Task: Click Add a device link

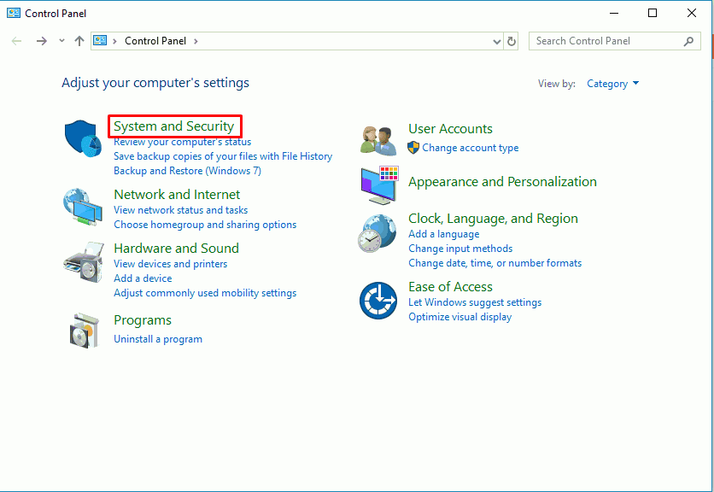Action: [143, 278]
